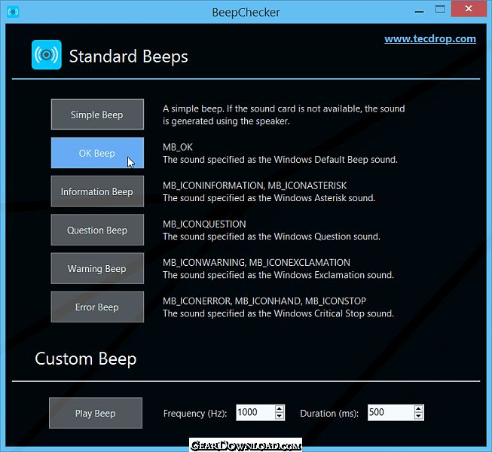This screenshot has height=452, width=492.
Task: Click the Frequency (Hz): label
Action: [x=195, y=414]
